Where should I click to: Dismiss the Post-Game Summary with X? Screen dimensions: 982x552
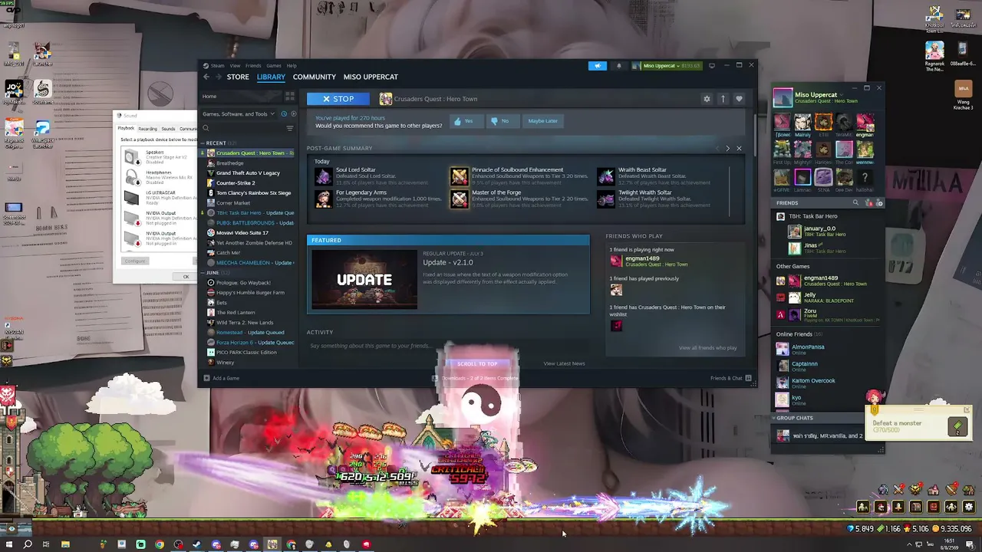point(739,148)
